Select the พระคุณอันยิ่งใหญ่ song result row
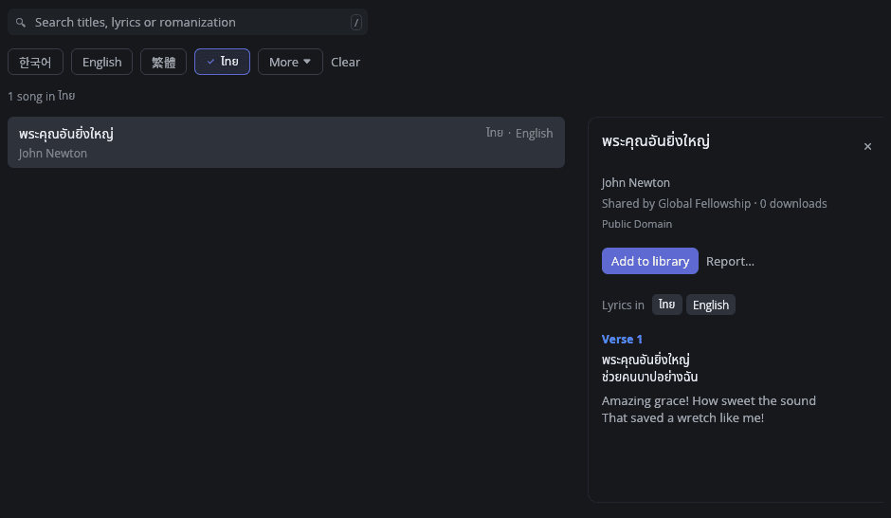Screen dimensions: 891x518 point(286,142)
